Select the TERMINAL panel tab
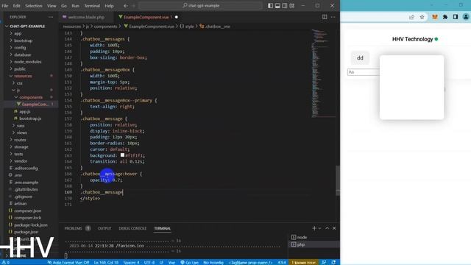Viewport: 471px width, 265px height. point(162,228)
